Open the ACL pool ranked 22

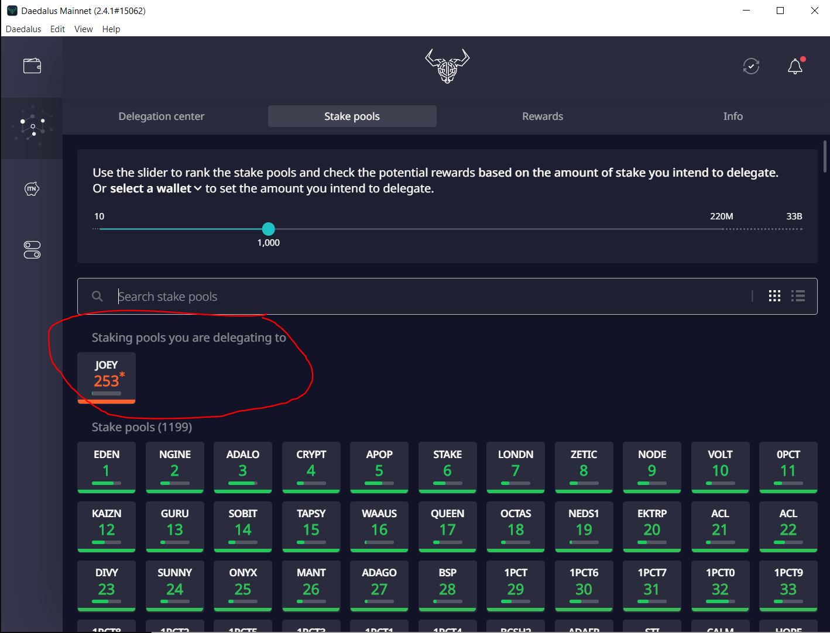788,527
